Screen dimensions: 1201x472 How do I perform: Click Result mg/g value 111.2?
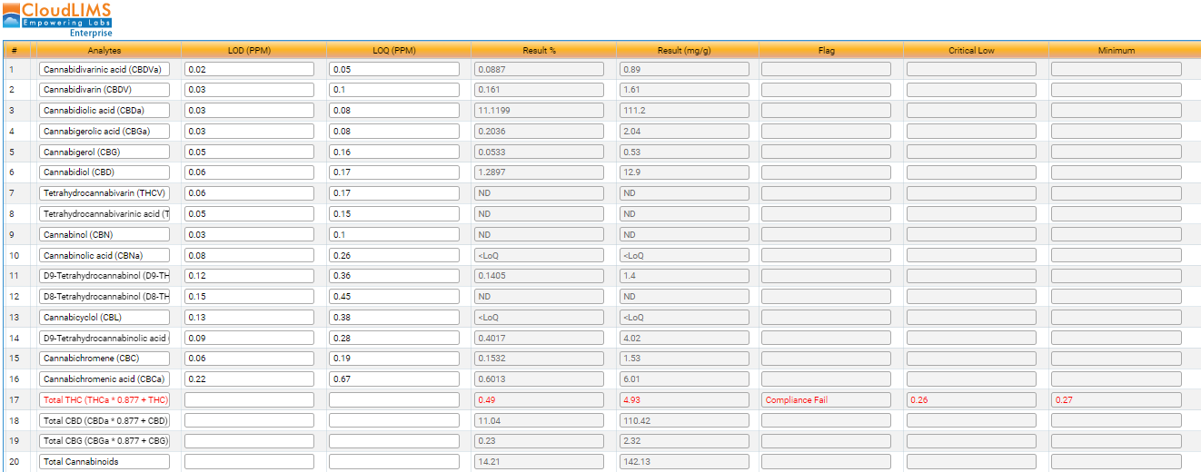point(683,110)
